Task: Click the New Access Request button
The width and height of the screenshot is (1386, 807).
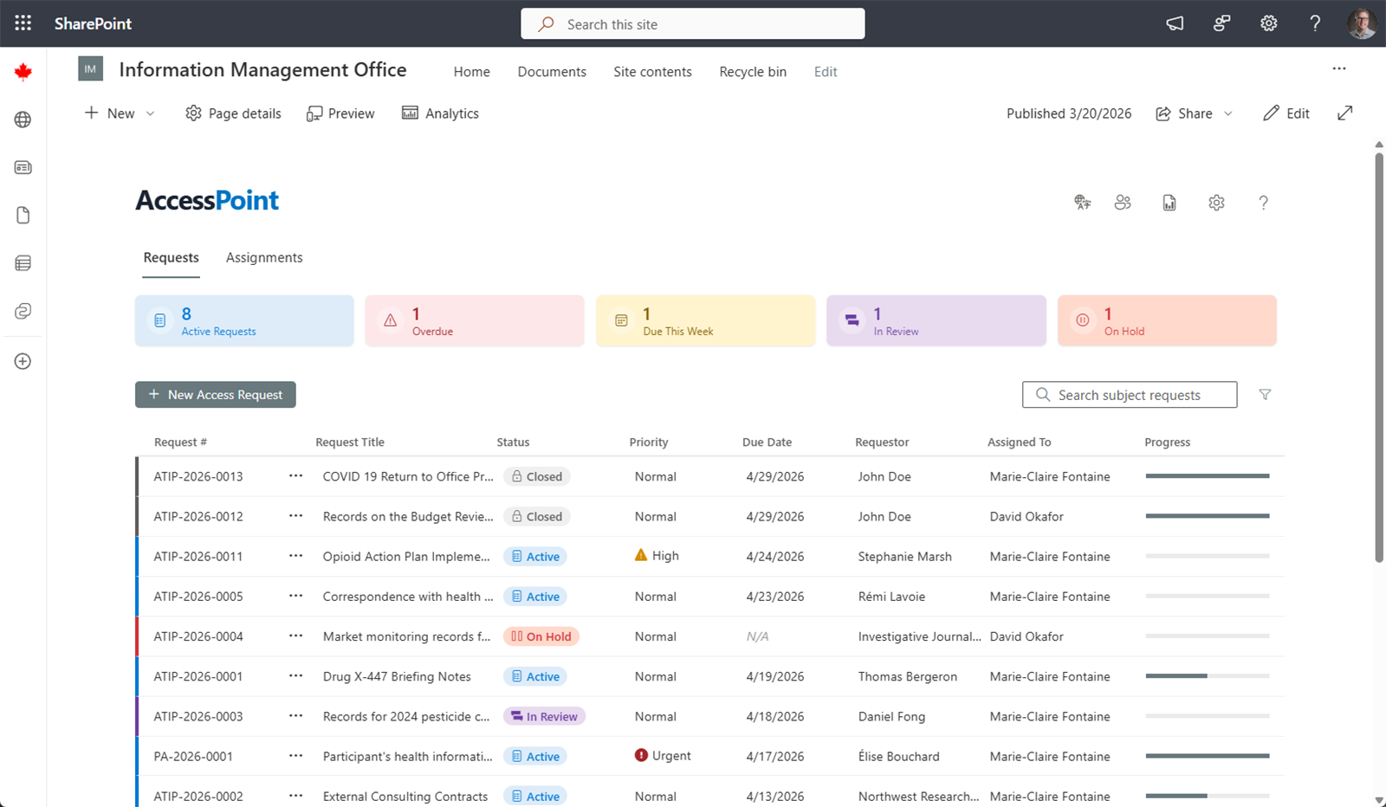Action: point(215,394)
